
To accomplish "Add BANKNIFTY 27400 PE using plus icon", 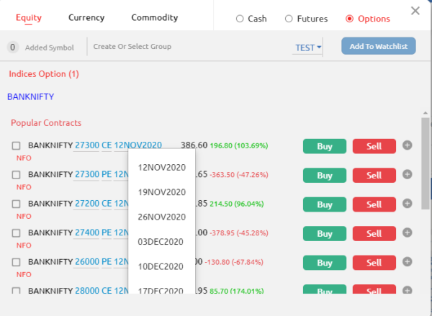I will 408,233.
